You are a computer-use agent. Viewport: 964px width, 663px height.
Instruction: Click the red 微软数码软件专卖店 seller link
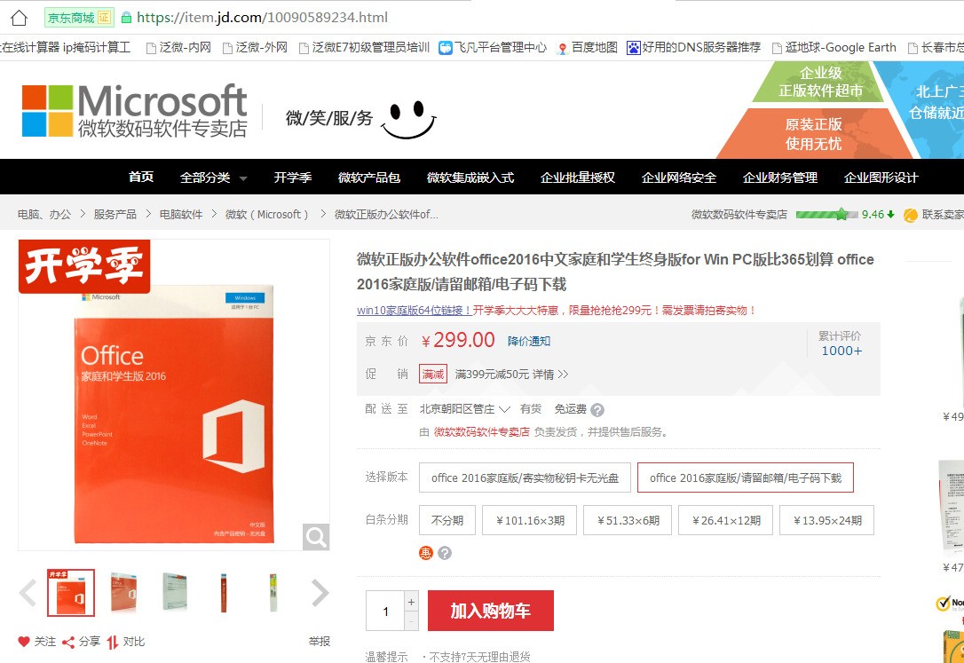click(481, 432)
